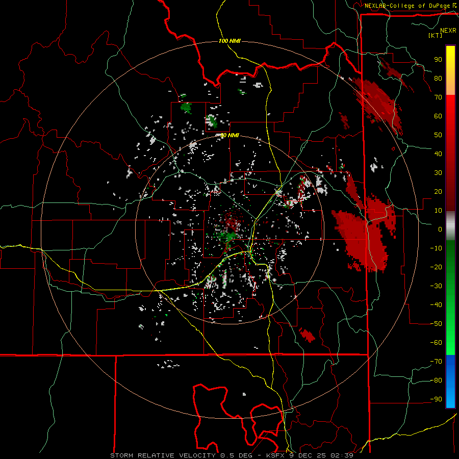Select the 0 value on the velocity scale

(440, 229)
